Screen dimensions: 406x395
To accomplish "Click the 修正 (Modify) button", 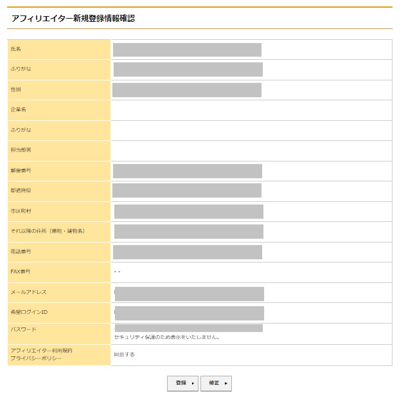I will click(x=216, y=383).
